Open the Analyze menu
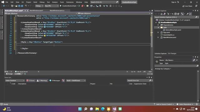Viewport: 200px width, 112px height. click(x=55, y=2)
